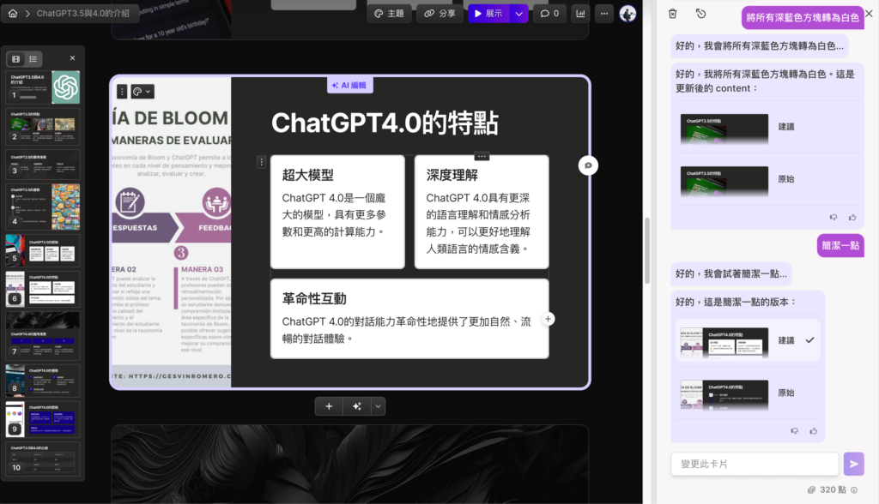879x504 pixels.
Task: Open options menu above 深度理解 block
Action: tap(482, 156)
